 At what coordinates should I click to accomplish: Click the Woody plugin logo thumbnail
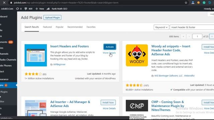[x=137, y=55]
